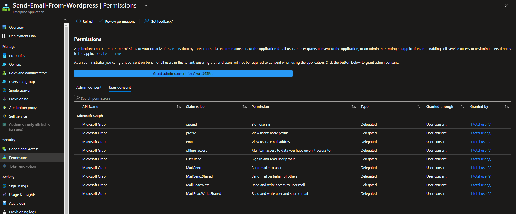Click the User.Read claim value
This screenshot has height=214, width=516.
tap(194, 159)
